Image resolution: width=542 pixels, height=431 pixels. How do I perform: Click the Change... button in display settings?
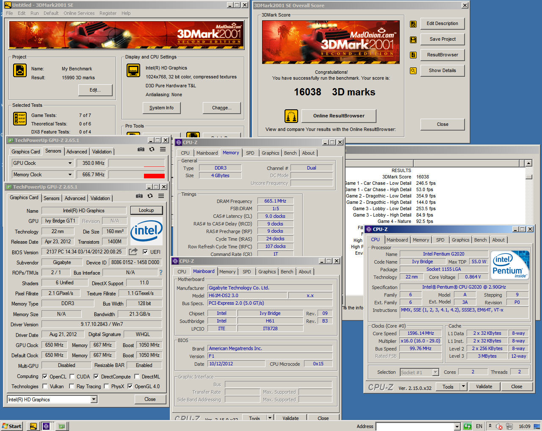point(222,108)
